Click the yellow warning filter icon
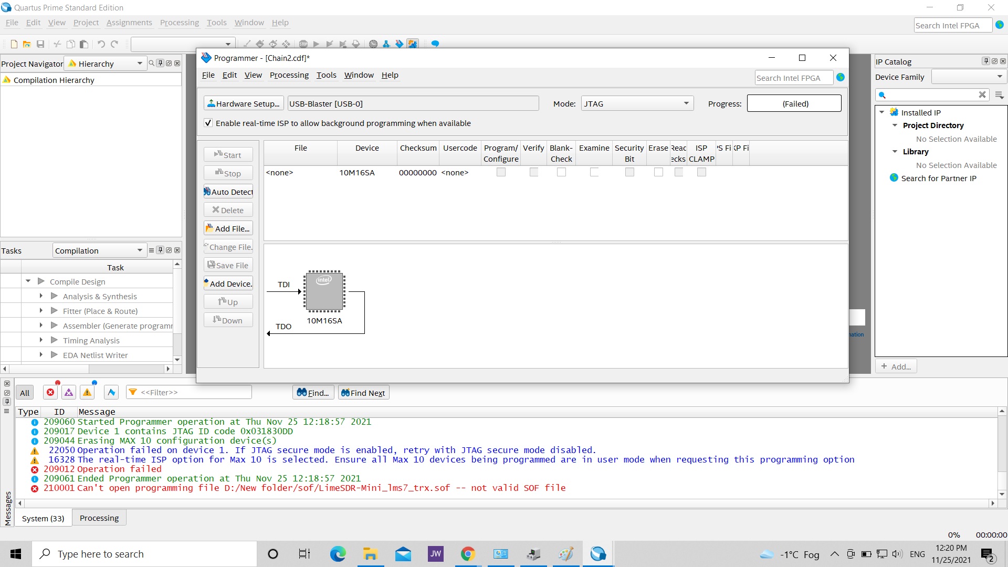Screen dimensions: 1008x567 click(87, 392)
